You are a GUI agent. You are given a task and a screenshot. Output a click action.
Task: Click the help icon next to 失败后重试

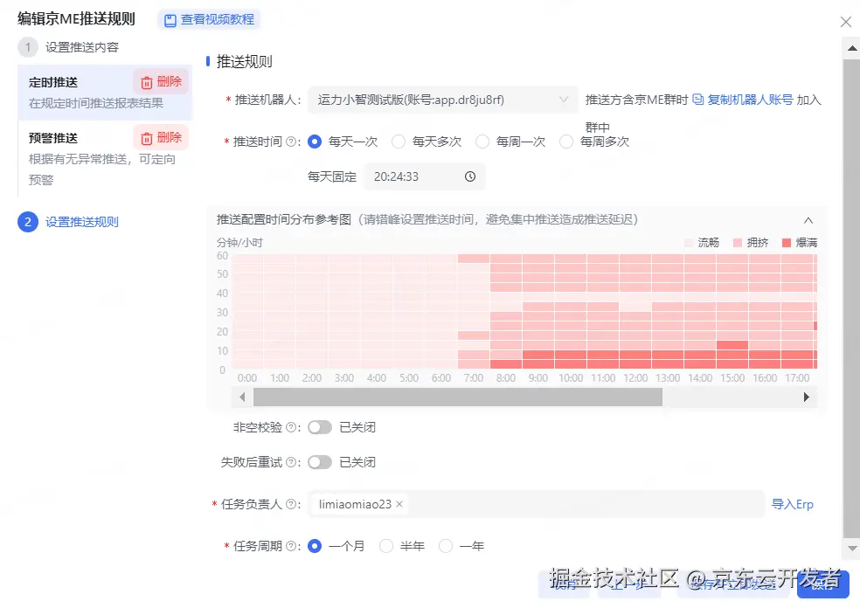292,463
